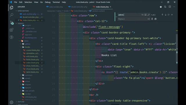The width and height of the screenshot is (186, 105).
Task: Switch to the web_builder.php tab
Action: coord(55,7)
